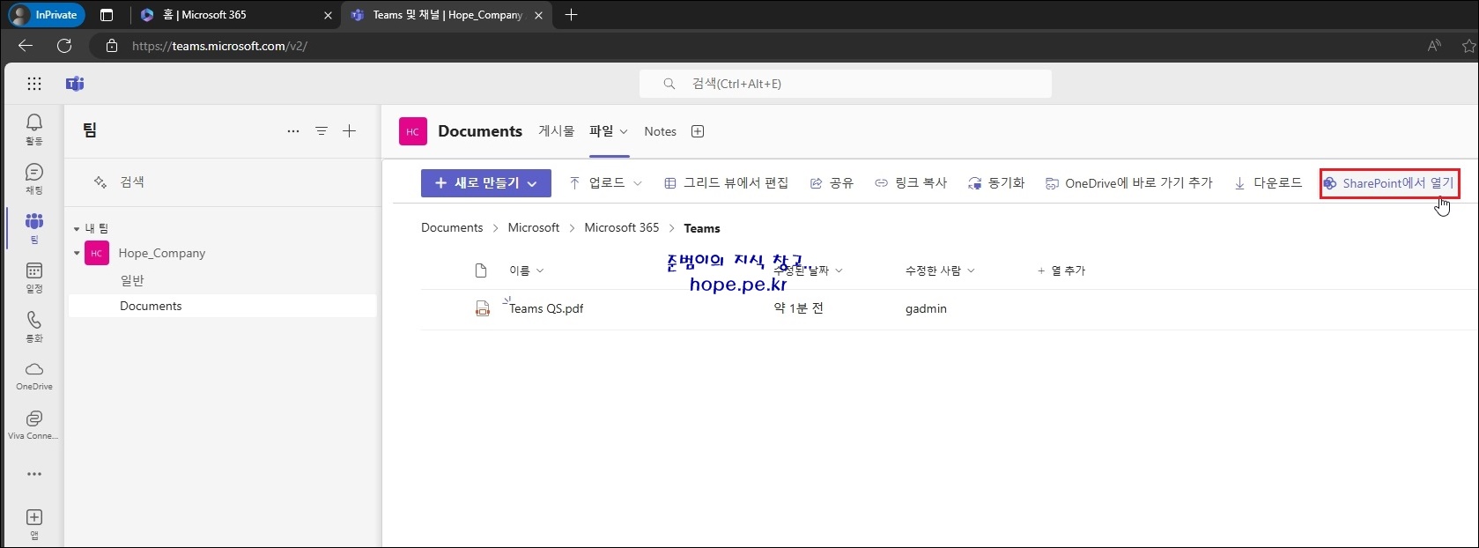Add a column to file list
Screen dimensions: 1479x548
coord(1061,270)
